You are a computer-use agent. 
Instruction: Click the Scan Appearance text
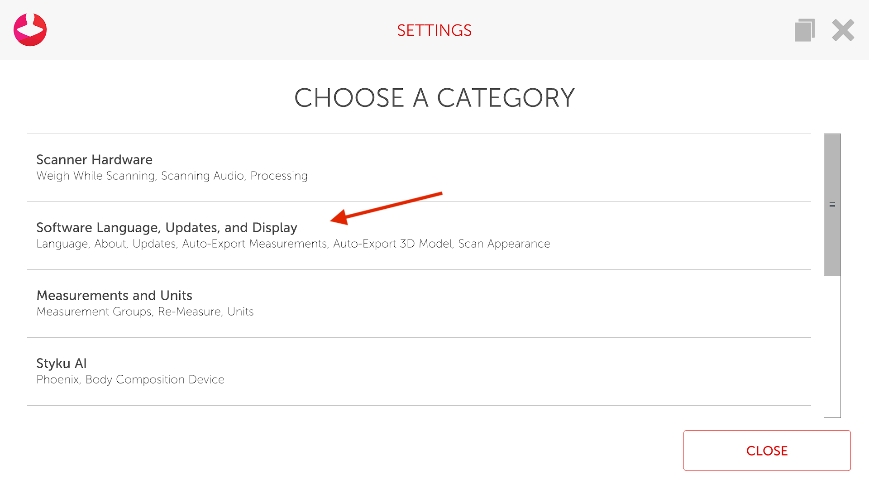tap(504, 244)
